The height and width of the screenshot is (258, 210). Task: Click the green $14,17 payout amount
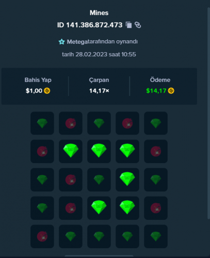tap(156, 91)
